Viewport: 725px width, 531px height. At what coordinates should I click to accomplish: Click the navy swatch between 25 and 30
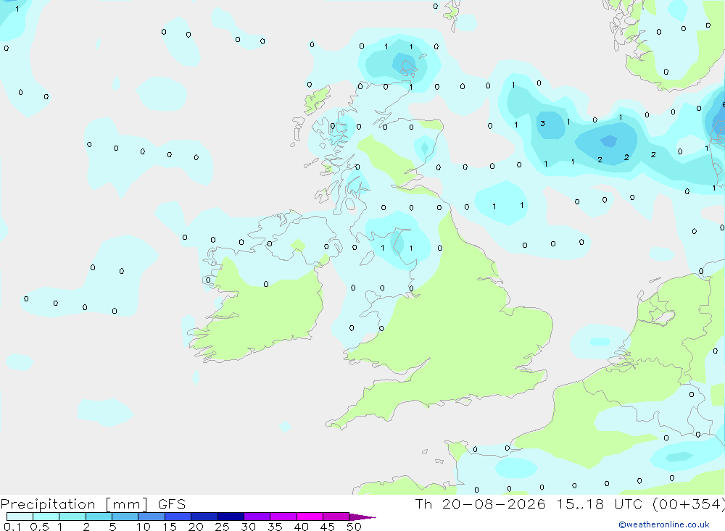(231, 517)
